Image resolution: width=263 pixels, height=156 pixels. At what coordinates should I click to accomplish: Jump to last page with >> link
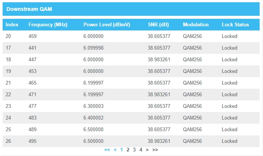pyautogui.click(x=155, y=150)
